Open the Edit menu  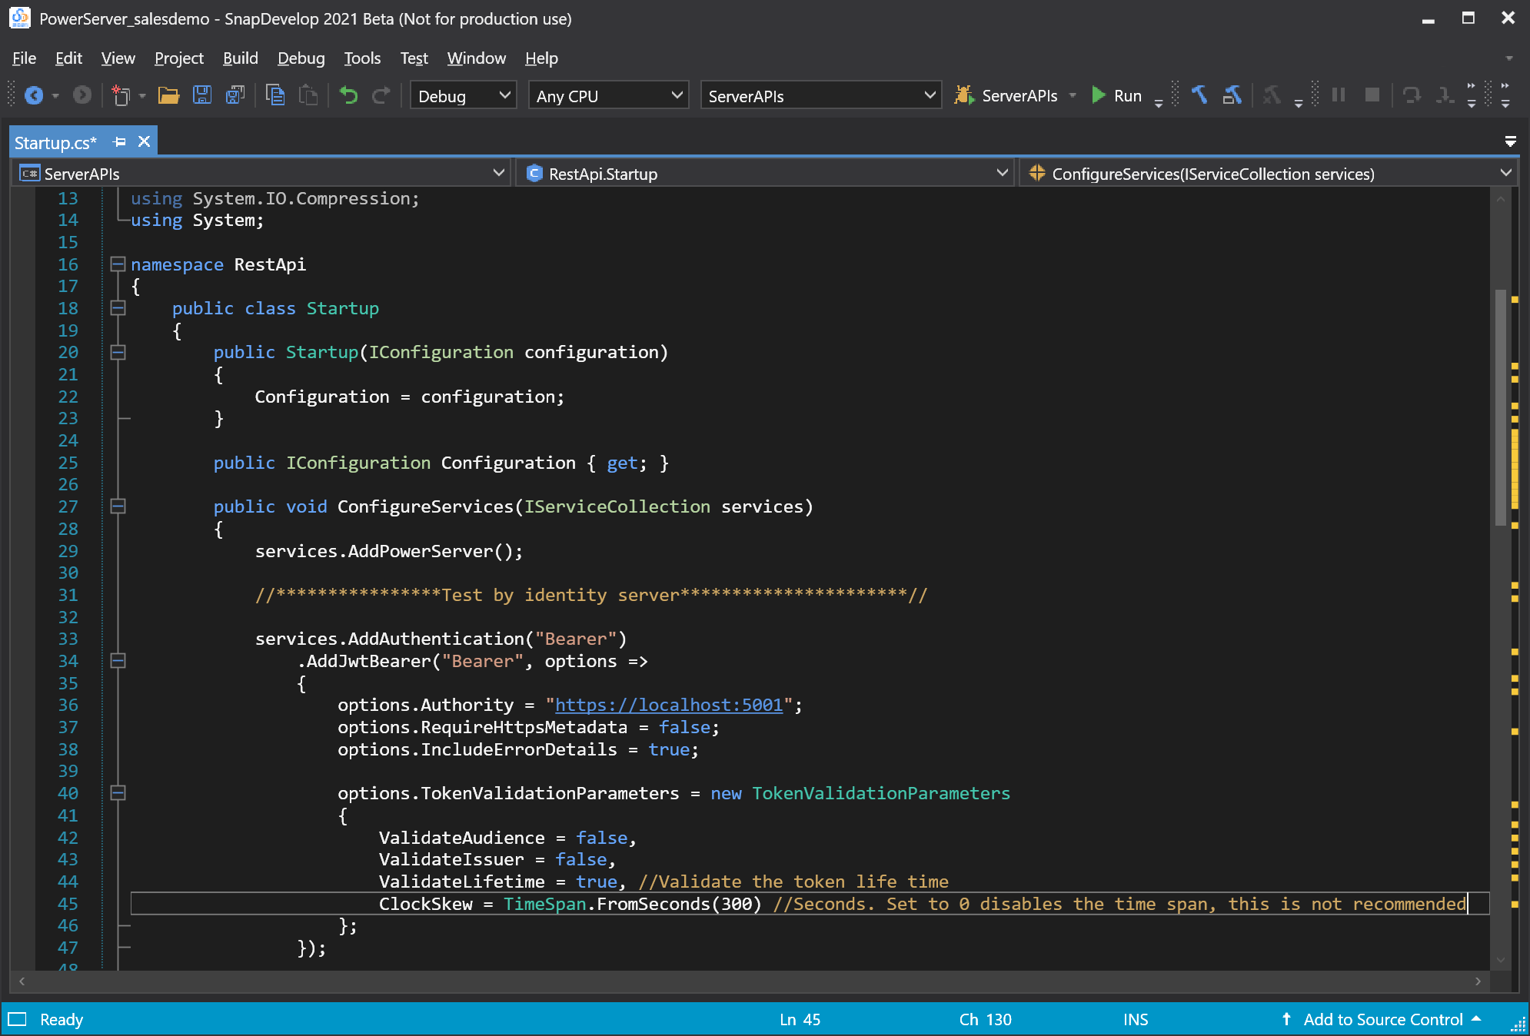click(x=68, y=58)
